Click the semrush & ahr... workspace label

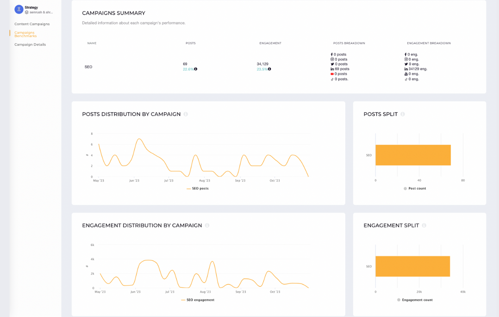pos(41,12)
